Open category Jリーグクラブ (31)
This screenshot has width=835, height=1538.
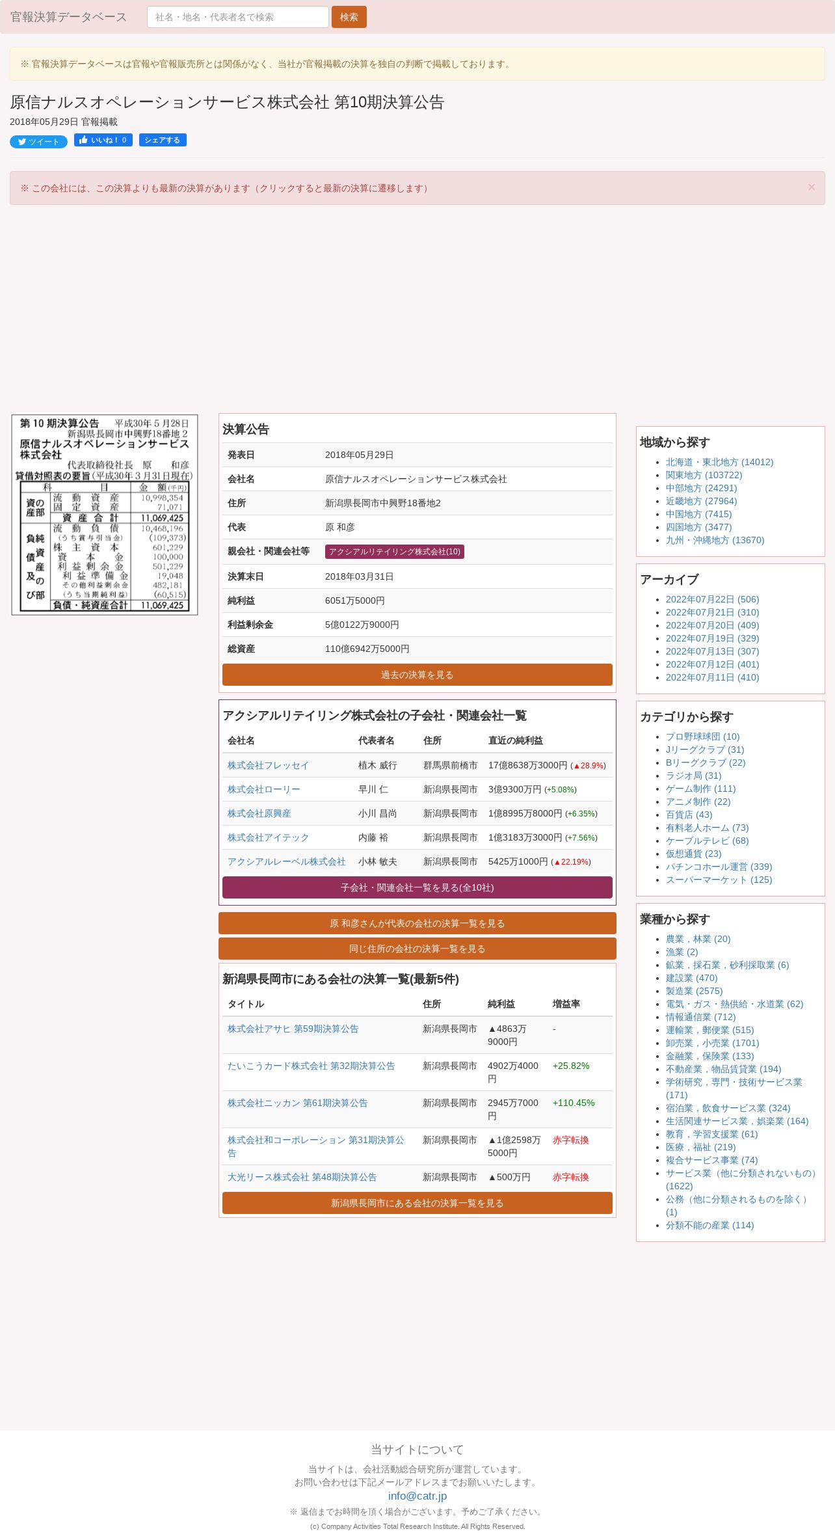pyautogui.click(x=705, y=749)
